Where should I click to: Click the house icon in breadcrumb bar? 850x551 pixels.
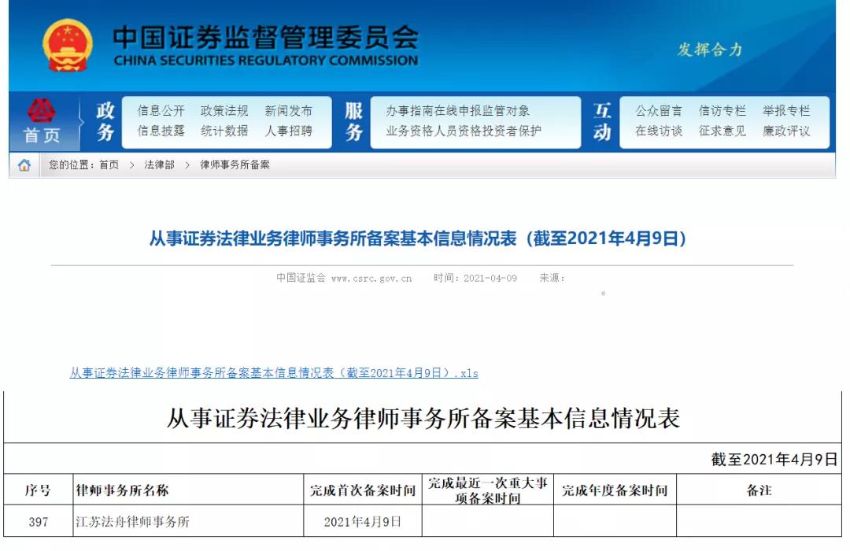(x=24, y=165)
